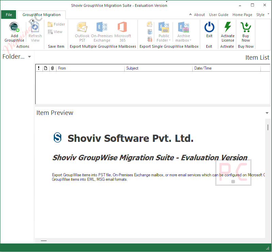272x252 pixels.
Task: Click the Activate License lightning icon
Action: click(x=228, y=27)
